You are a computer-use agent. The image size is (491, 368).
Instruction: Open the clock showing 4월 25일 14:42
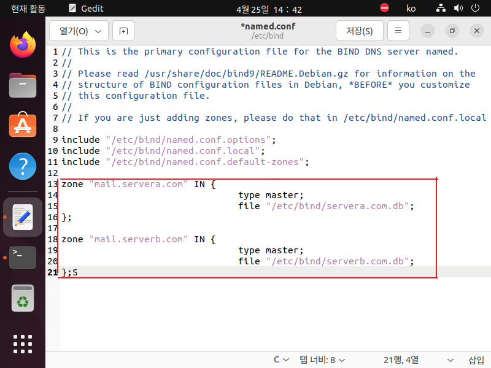pyautogui.click(x=269, y=9)
